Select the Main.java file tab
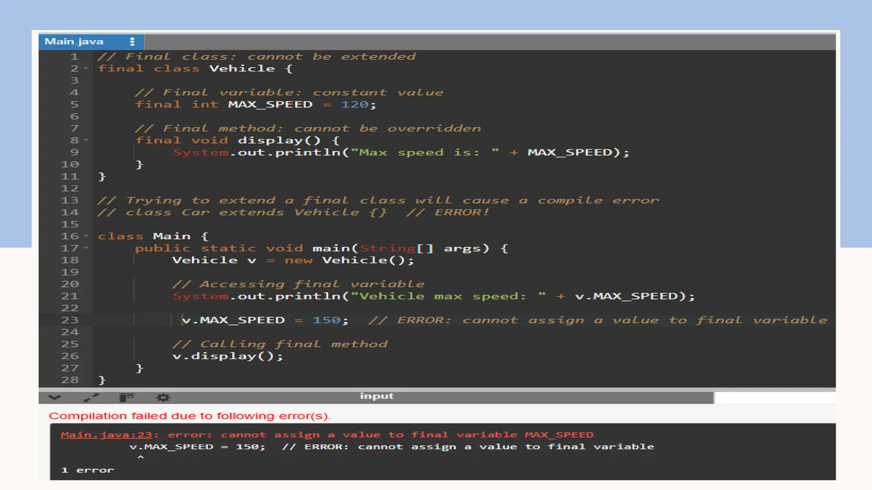The height and width of the screenshot is (490, 872). (x=74, y=42)
